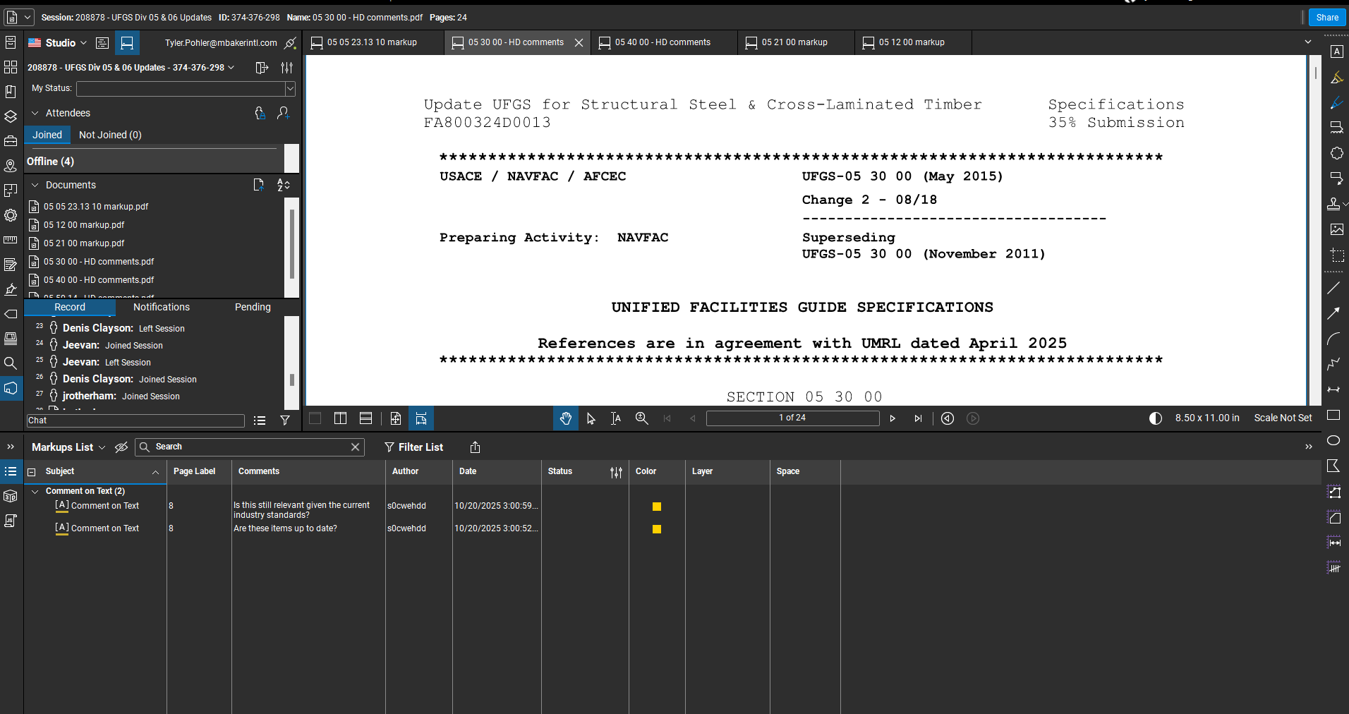Open the Notifications tab
Viewport: 1349px width, 714px height.
click(161, 307)
